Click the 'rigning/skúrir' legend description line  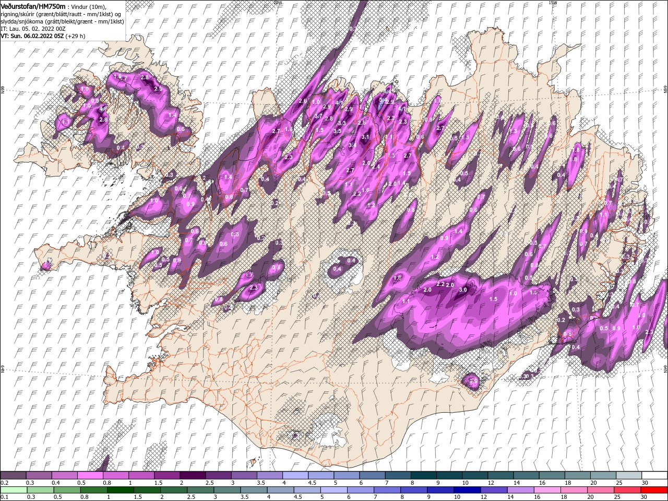pos(61,14)
